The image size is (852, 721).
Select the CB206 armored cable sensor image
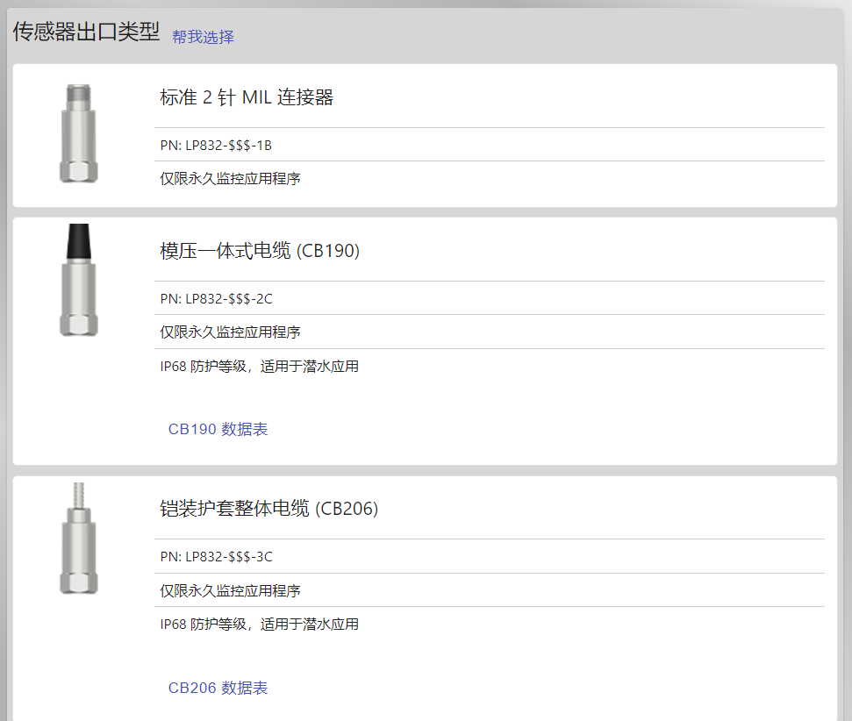(x=79, y=539)
